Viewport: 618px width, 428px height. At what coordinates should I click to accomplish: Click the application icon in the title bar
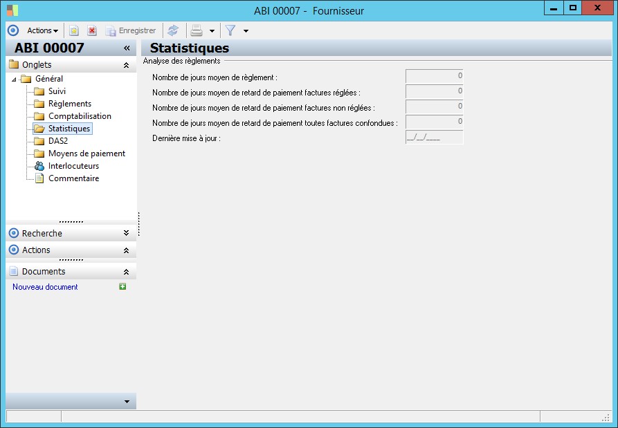tap(12, 10)
